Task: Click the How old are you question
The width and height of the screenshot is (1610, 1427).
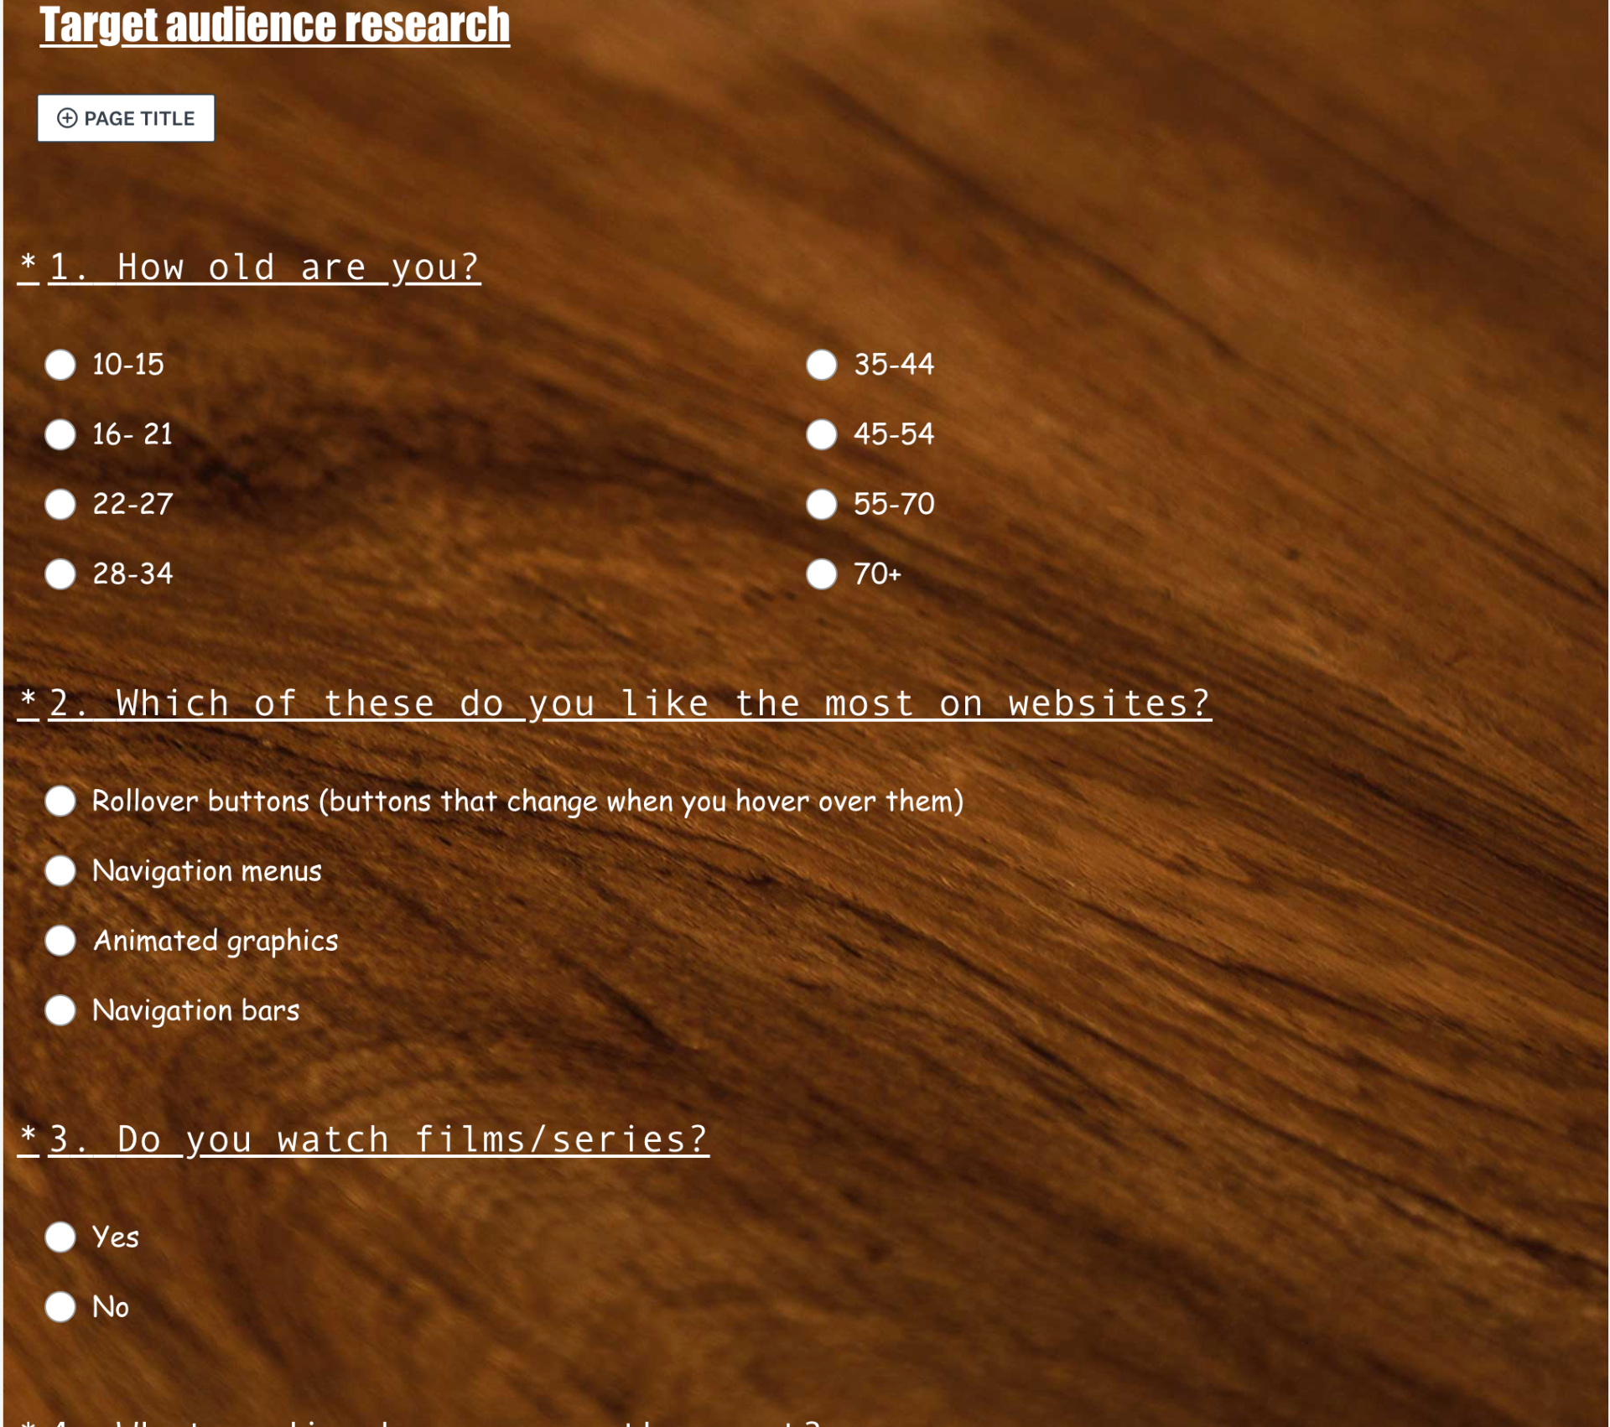Action: (264, 267)
